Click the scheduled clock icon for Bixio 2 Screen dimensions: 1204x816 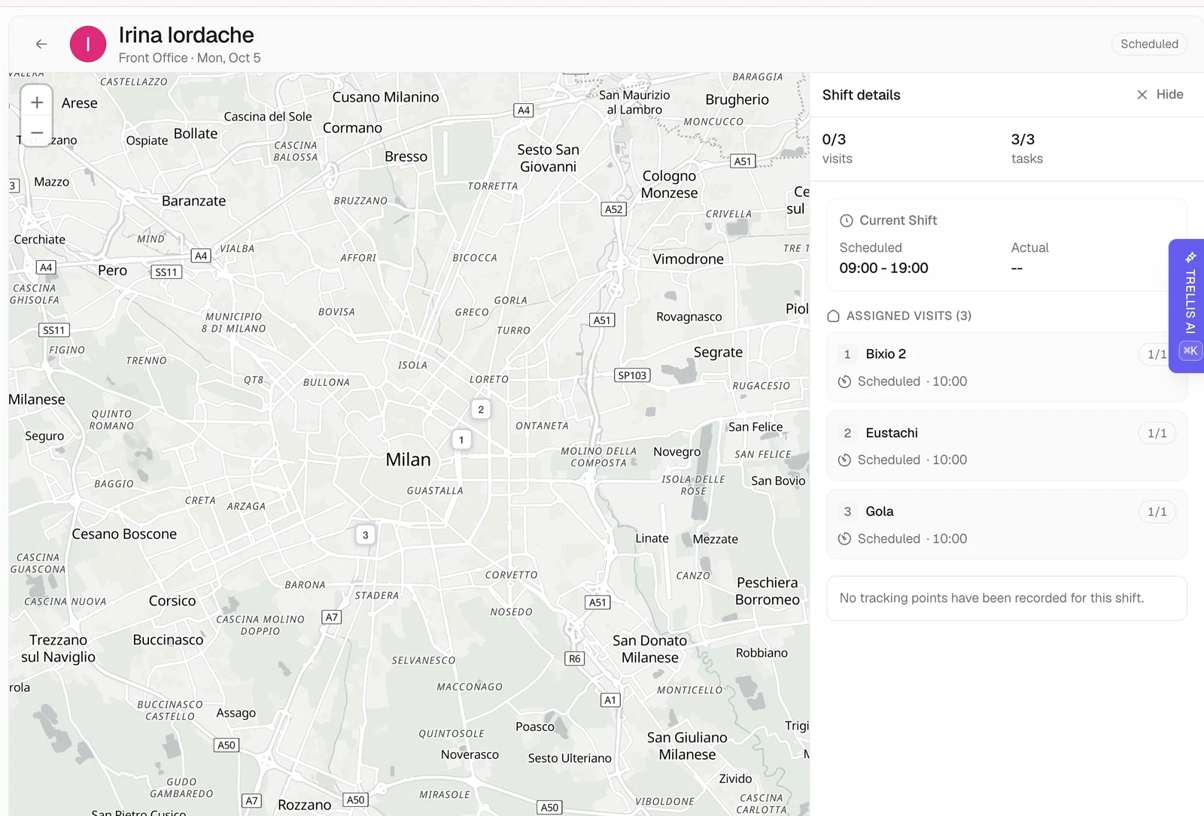[x=845, y=382]
